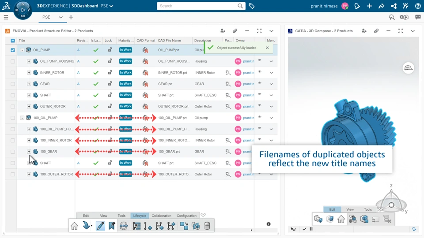
Task: Expand the OUTER_ROTOR tree node
Action: [29, 106]
